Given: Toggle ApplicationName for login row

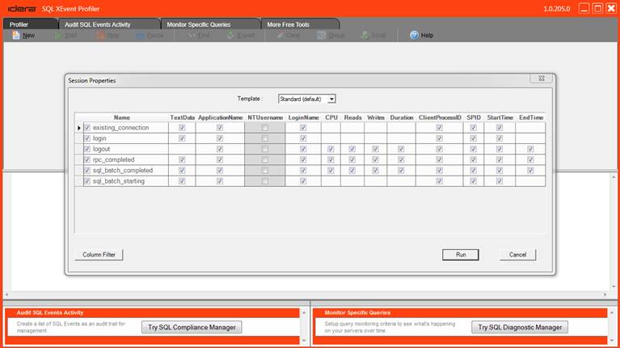Looking at the screenshot, I should click(220, 138).
